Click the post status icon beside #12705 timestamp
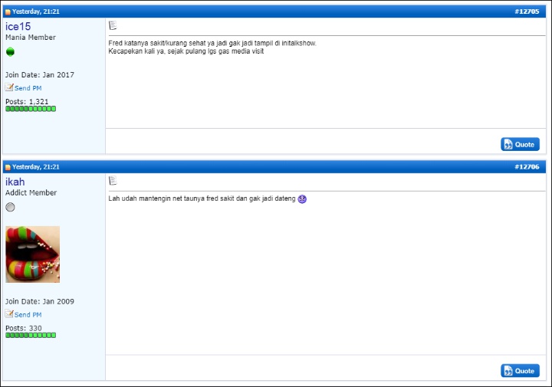 [8, 11]
